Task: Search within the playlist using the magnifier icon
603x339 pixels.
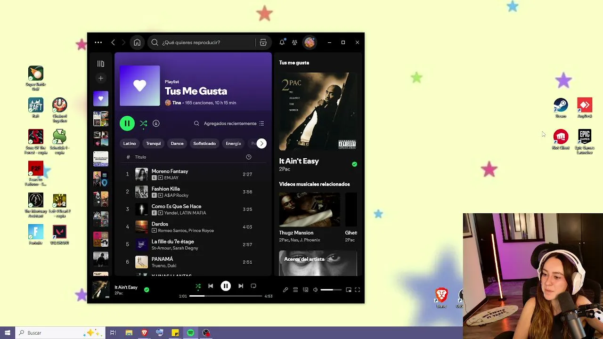Action: click(196, 123)
